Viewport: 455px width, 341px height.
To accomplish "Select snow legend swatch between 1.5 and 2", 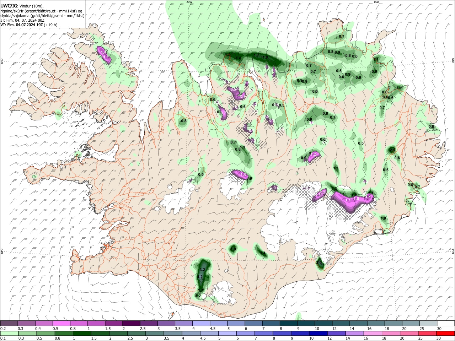I will pos(113,323).
